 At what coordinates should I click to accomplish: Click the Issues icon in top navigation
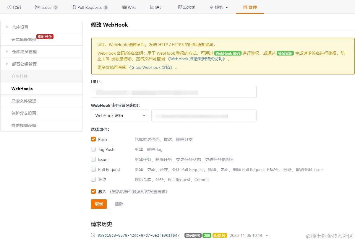[x=38, y=7]
